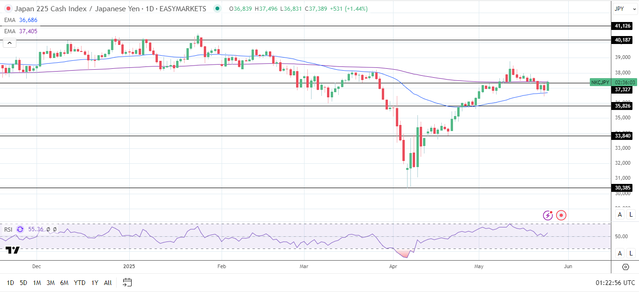Collapse the indicator legend chevron

point(9,43)
